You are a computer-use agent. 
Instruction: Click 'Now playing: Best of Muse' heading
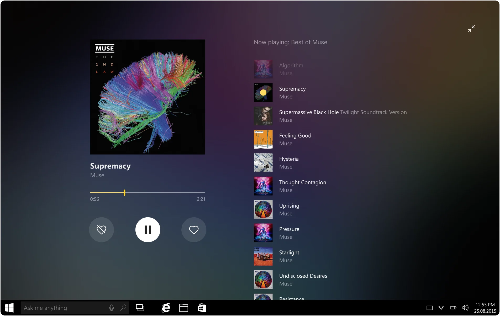(291, 42)
